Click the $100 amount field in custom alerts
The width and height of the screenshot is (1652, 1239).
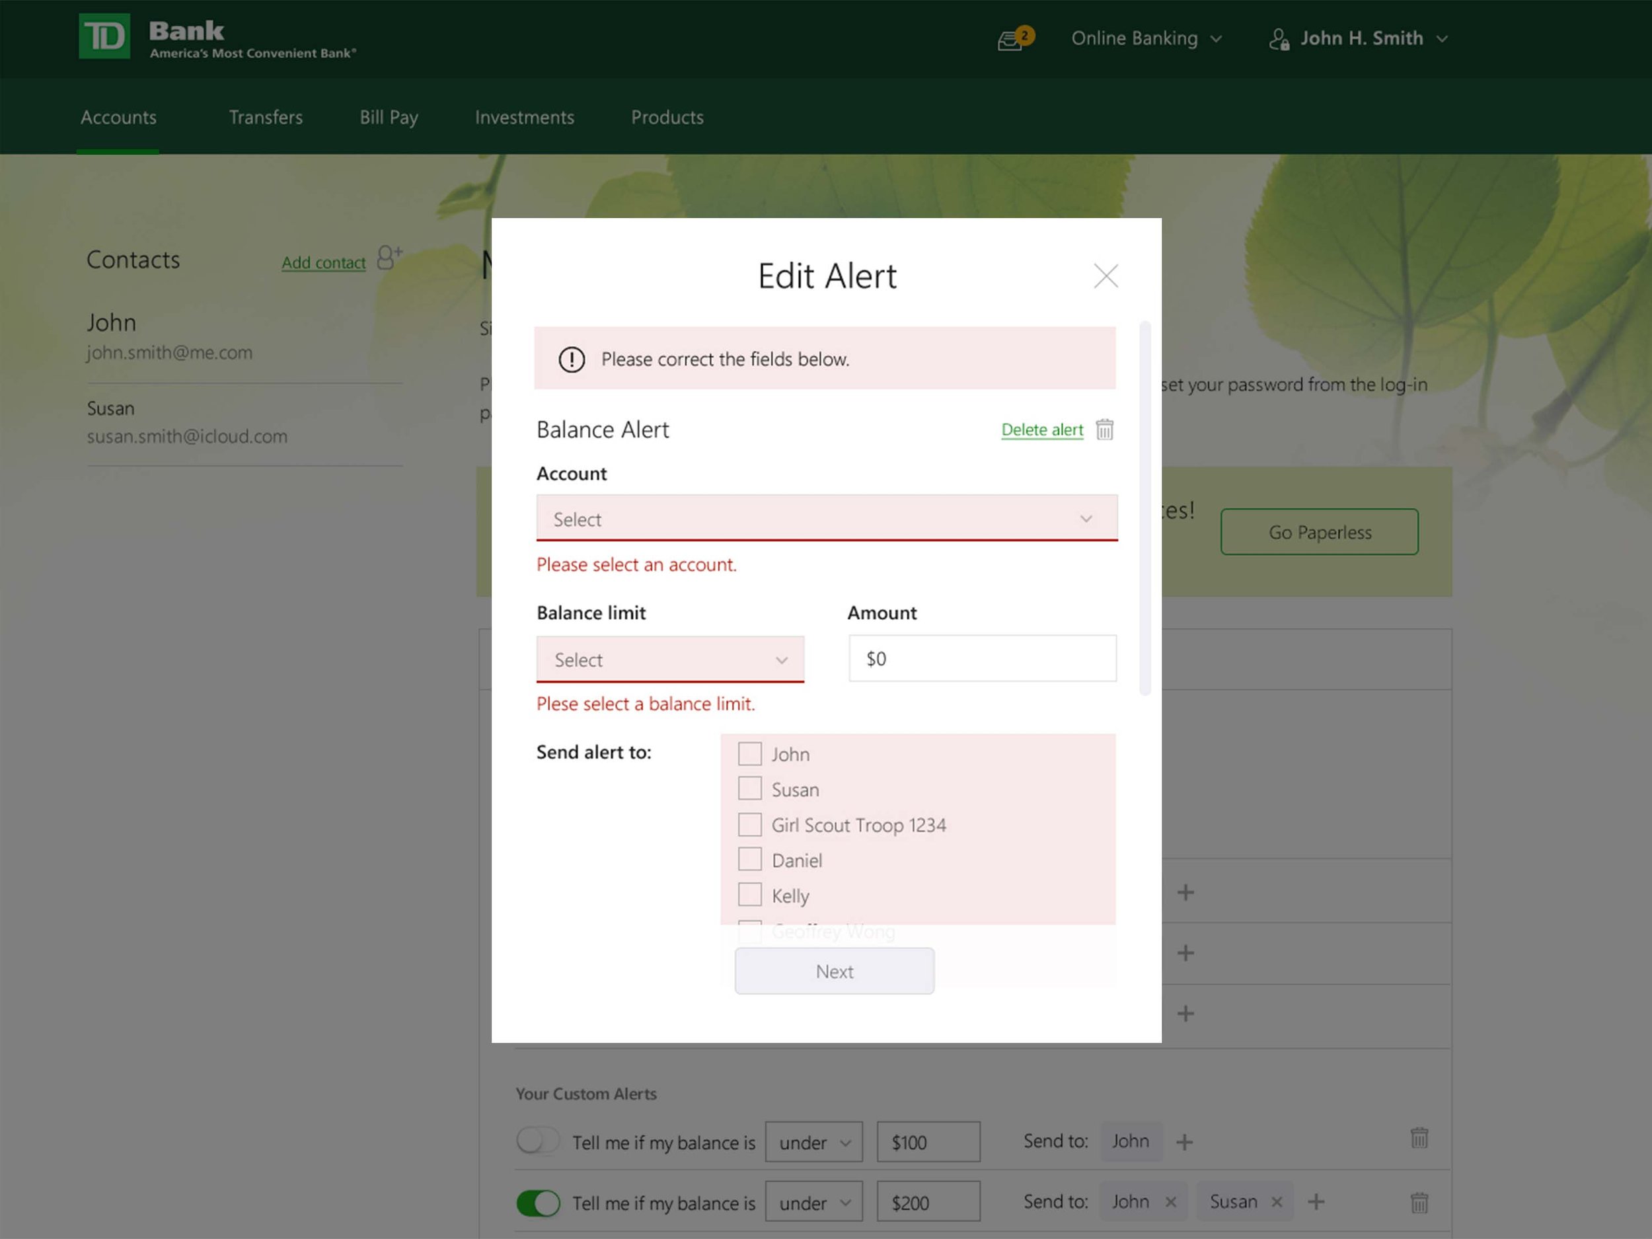point(928,1142)
